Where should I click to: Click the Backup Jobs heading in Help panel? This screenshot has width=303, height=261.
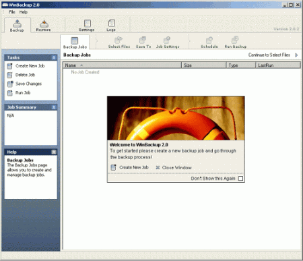tap(20, 161)
